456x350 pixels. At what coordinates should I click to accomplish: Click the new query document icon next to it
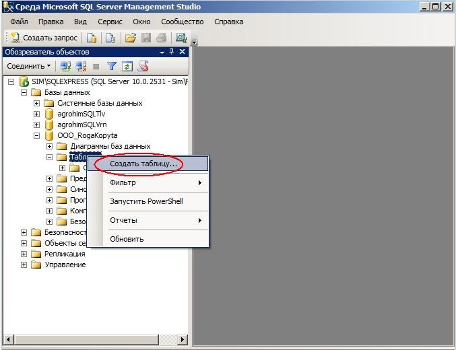(110, 38)
